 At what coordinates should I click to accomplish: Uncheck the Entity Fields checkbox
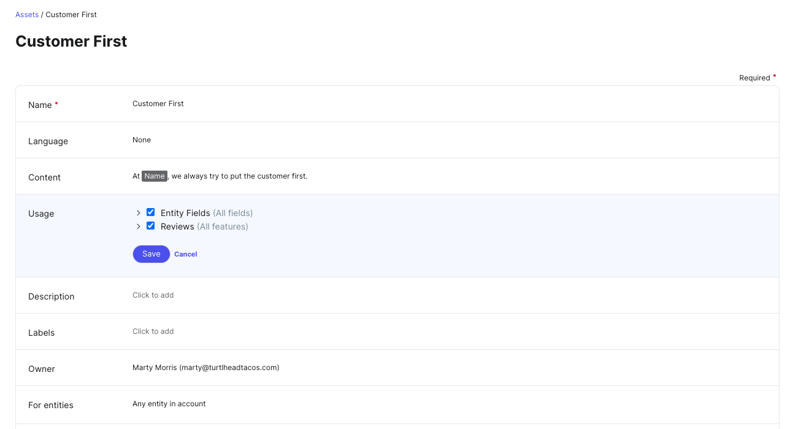pos(150,212)
